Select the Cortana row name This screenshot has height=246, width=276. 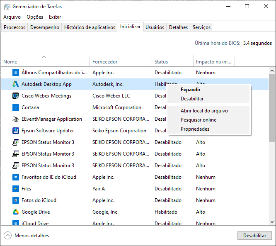click(30, 107)
